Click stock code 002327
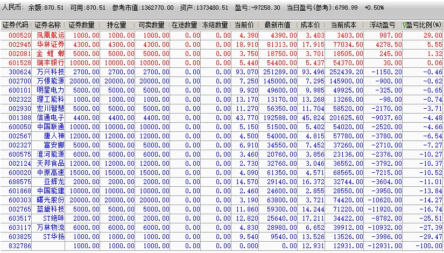444x253 pixels. tap(19, 145)
